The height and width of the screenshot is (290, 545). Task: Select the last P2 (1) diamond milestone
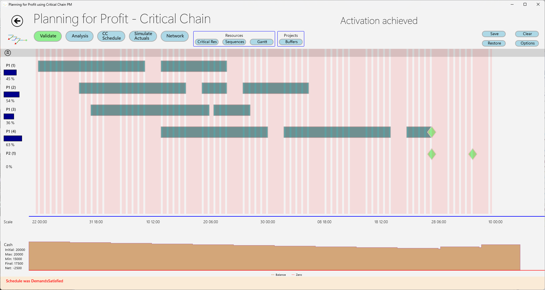pyautogui.click(x=472, y=154)
